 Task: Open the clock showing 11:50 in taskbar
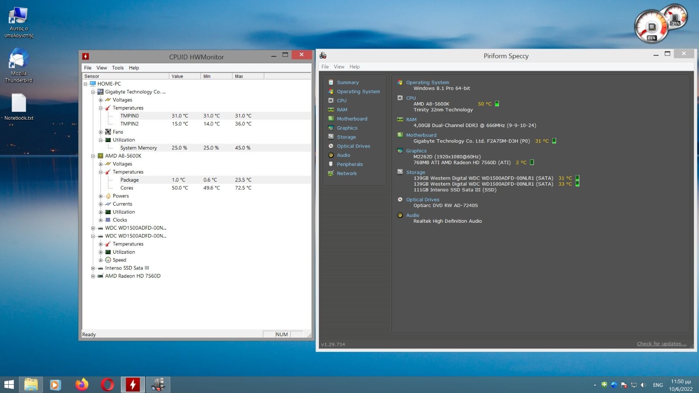681,385
